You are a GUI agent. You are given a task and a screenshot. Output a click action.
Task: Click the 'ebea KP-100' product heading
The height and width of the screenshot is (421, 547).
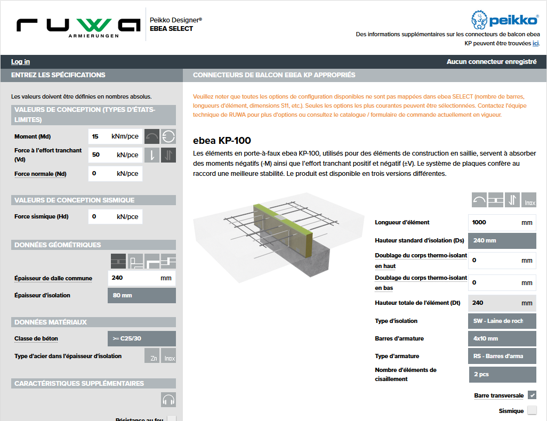[222, 141]
